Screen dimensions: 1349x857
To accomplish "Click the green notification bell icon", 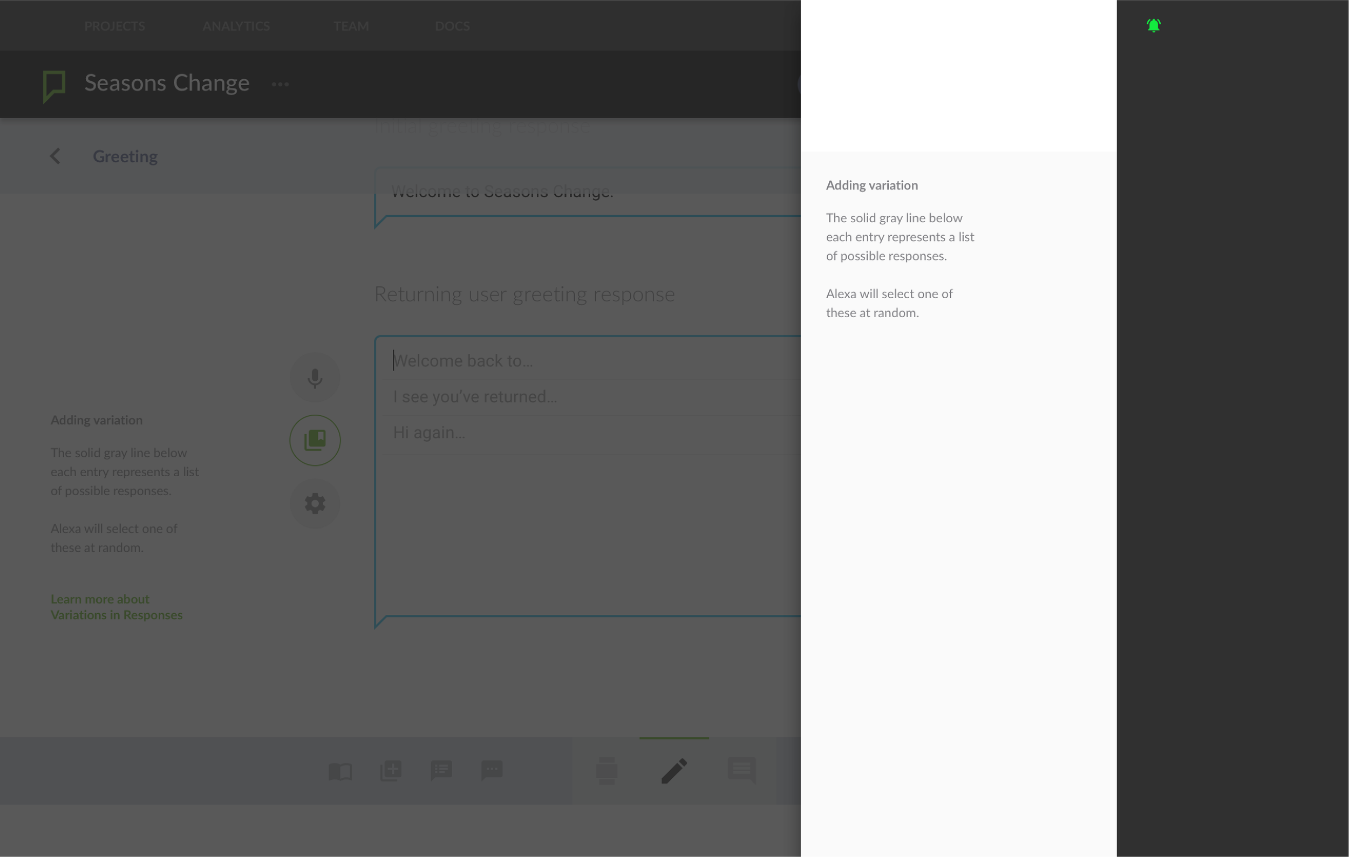I will (1154, 26).
